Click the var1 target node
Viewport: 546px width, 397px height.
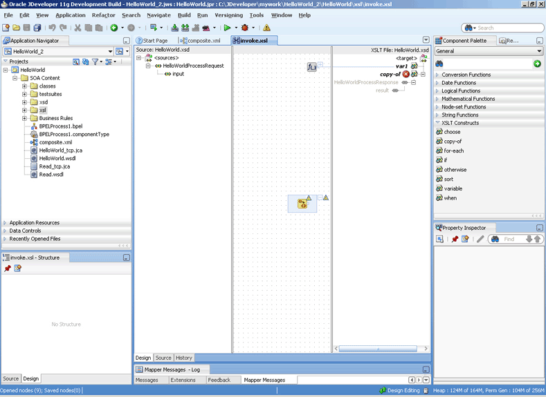pyautogui.click(x=401, y=66)
